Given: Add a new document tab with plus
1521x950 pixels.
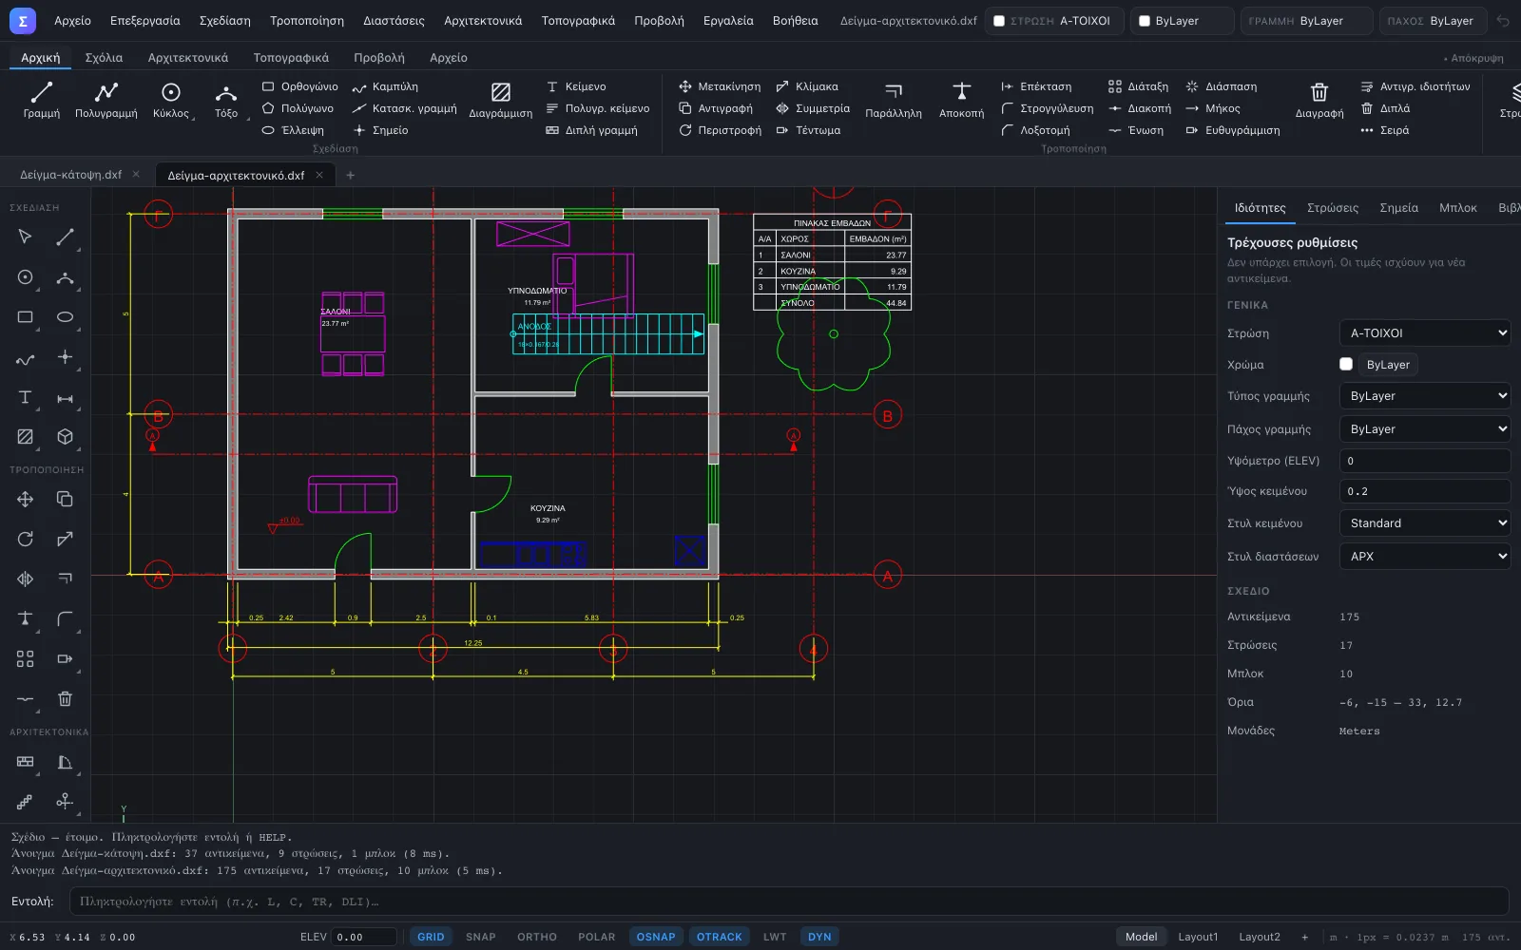Looking at the screenshot, I should [x=350, y=175].
